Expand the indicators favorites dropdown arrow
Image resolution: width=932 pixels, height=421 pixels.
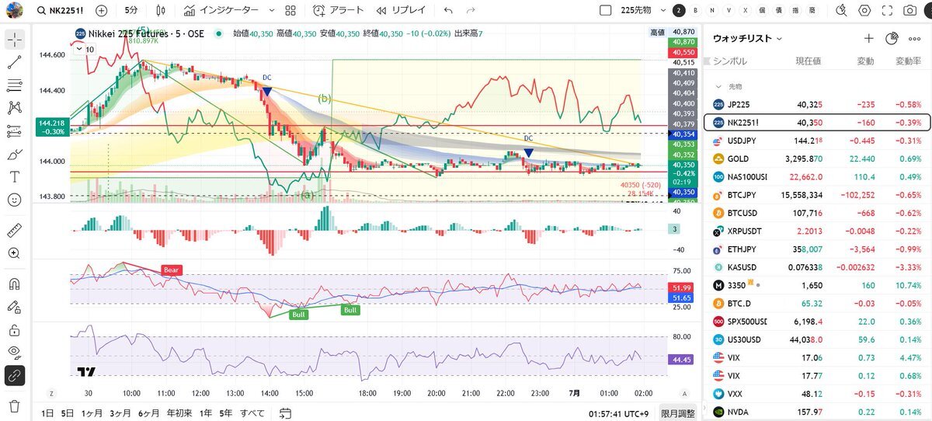[x=271, y=11]
